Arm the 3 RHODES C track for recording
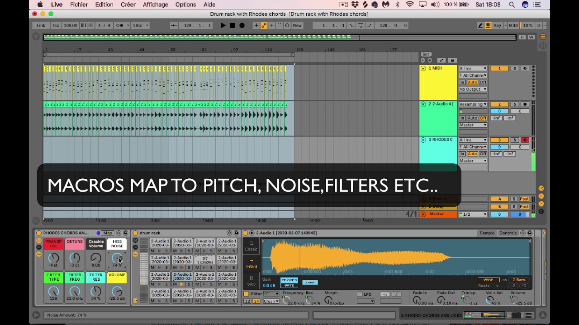579x325 pixels. click(525, 140)
